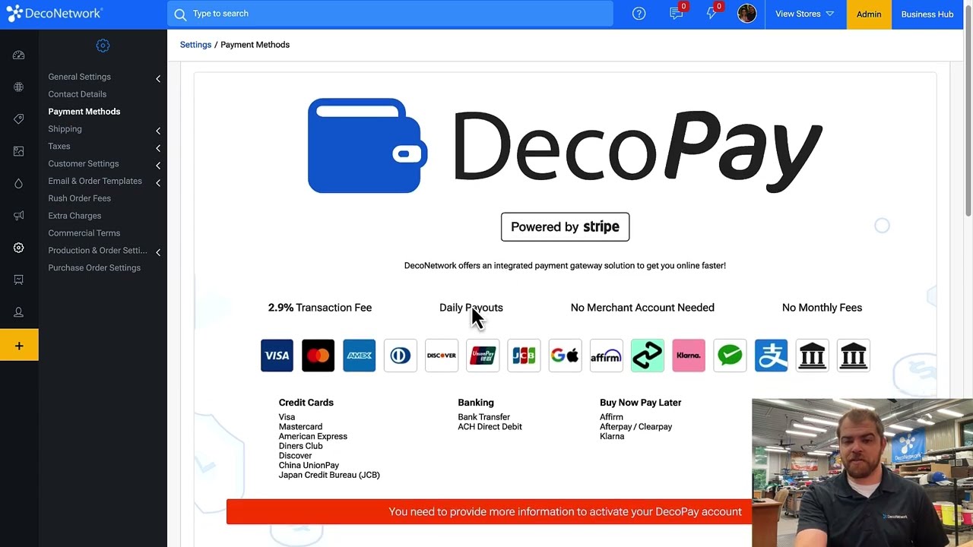Click the green Afterpay icon

click(647, 356)
